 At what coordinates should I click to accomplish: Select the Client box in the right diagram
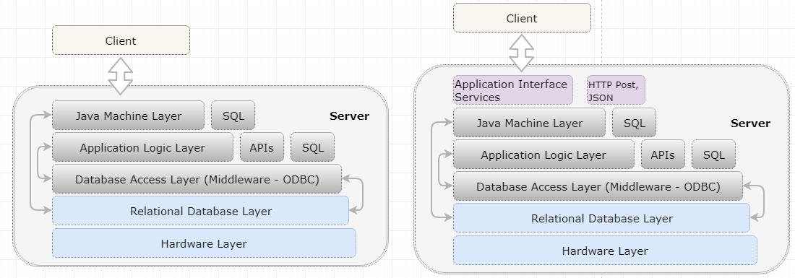(x=522, y=18)
